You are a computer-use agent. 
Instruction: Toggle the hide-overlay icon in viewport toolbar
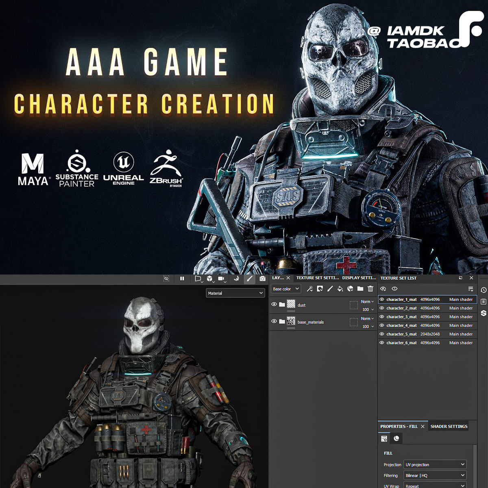click(x=166, y=279)
